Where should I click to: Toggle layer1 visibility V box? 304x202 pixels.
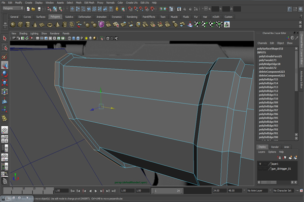(x=260, y=164)
